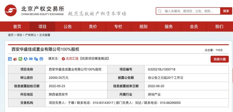Image resolution: width=233 pixels, height=112 pixels.
Task: Go to the 竞价 menu item
Action: [93, 27]
